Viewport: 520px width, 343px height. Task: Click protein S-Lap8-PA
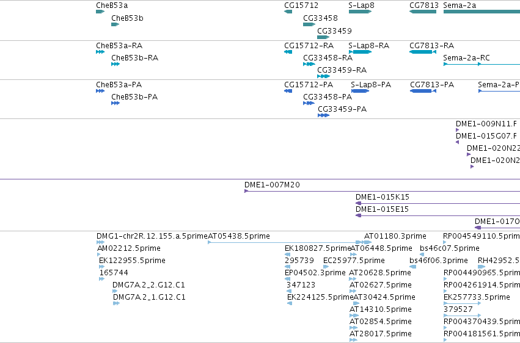pos(371,85)
